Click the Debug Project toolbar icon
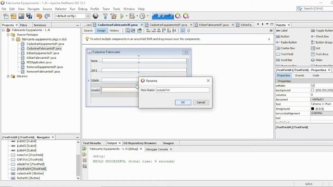Viewport: 333px width, 187px height. (x=132, y=16)
